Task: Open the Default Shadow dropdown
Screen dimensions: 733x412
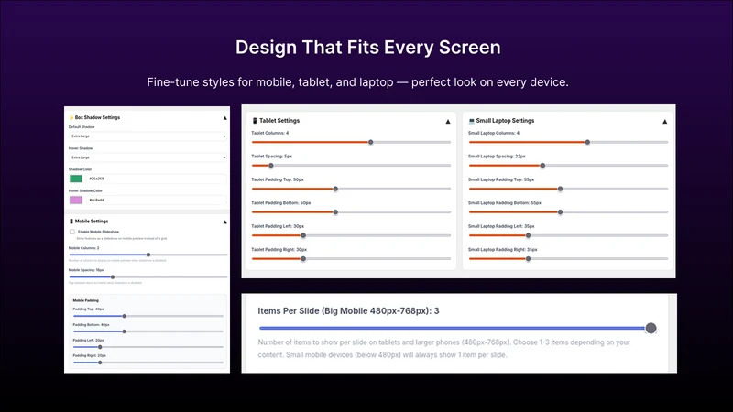Action: [148, 136]
